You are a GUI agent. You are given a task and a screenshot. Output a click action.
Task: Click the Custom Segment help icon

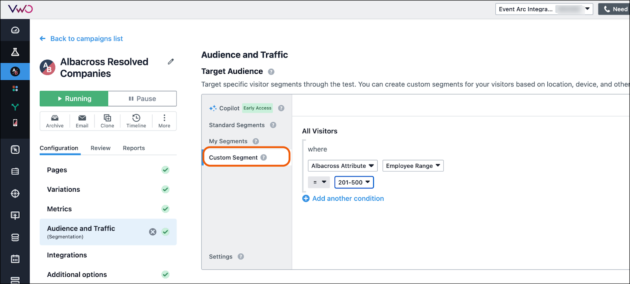click(263, 158)
